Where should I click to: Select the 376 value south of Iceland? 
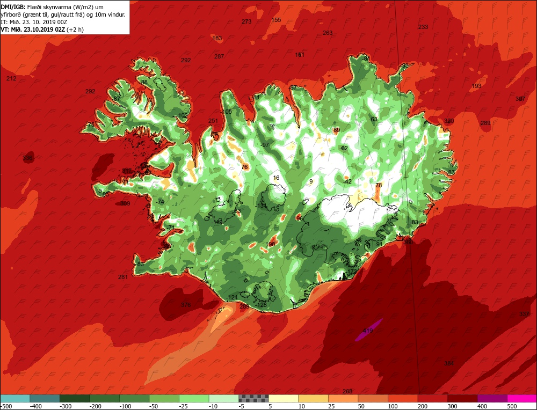[186, 305]
